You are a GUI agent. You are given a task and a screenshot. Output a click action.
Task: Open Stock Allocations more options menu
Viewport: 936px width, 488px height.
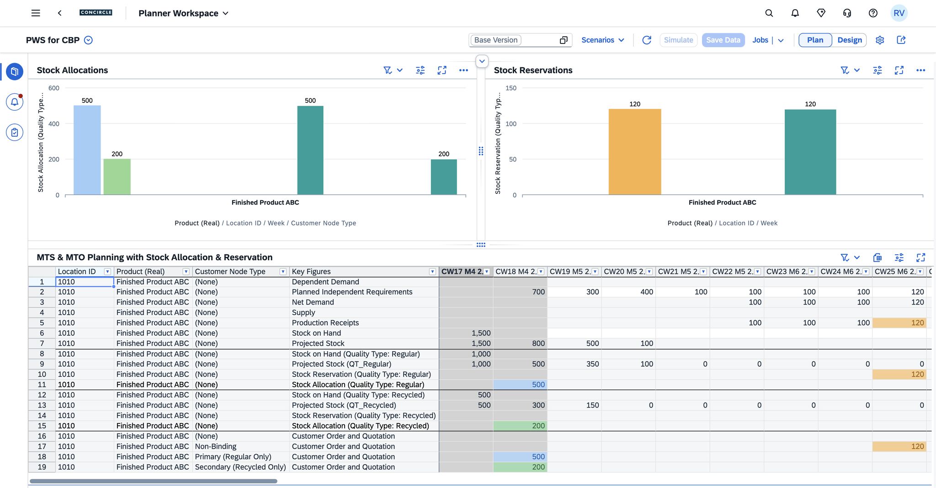coord(463,70)
